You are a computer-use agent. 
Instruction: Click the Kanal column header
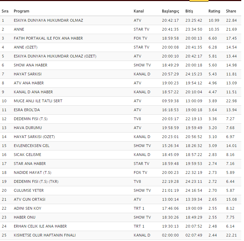pyautogui.click(x=139, y=11)
